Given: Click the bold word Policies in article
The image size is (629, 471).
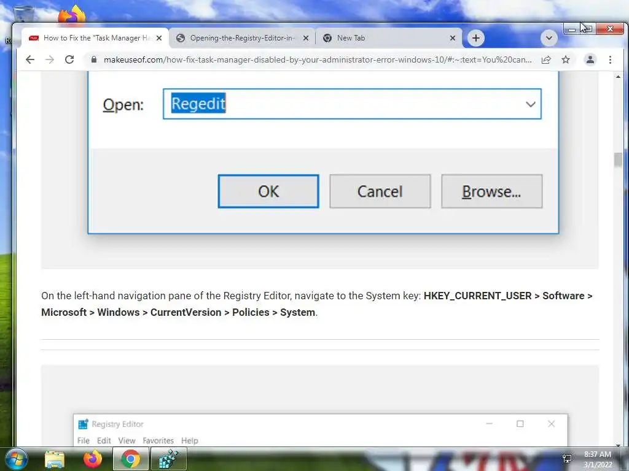Looking at the screenshot, I should click(x=251, y=312).
